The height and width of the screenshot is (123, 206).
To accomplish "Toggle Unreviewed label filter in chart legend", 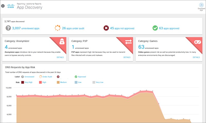I will click(28, 77).
